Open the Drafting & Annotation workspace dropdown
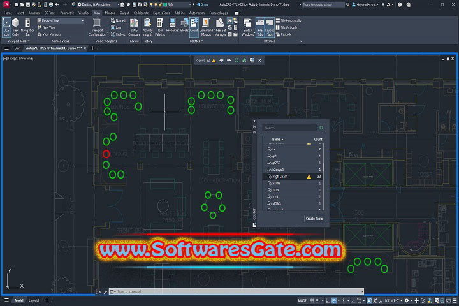The image size is (459, 306). point(98,4)
